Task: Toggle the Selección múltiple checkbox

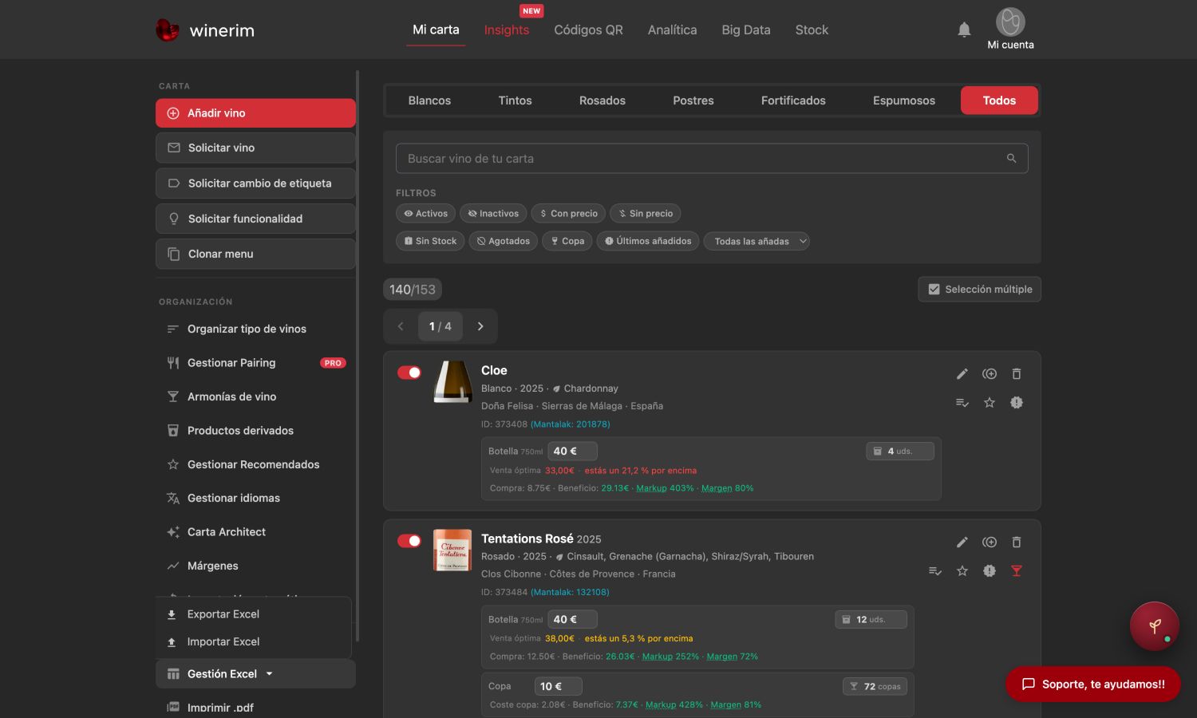Action: click(x=934, y=290)
